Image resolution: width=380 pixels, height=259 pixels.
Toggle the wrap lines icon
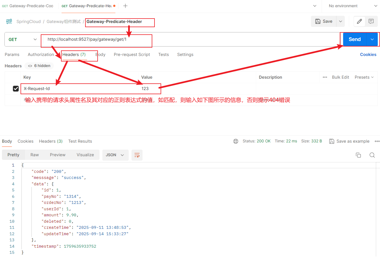[137, 155]
